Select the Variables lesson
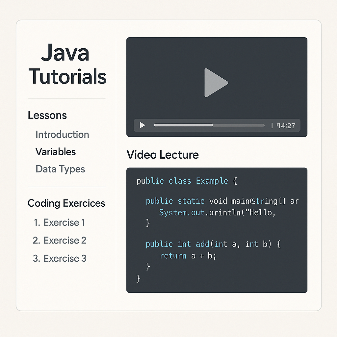 coord(56,152)
